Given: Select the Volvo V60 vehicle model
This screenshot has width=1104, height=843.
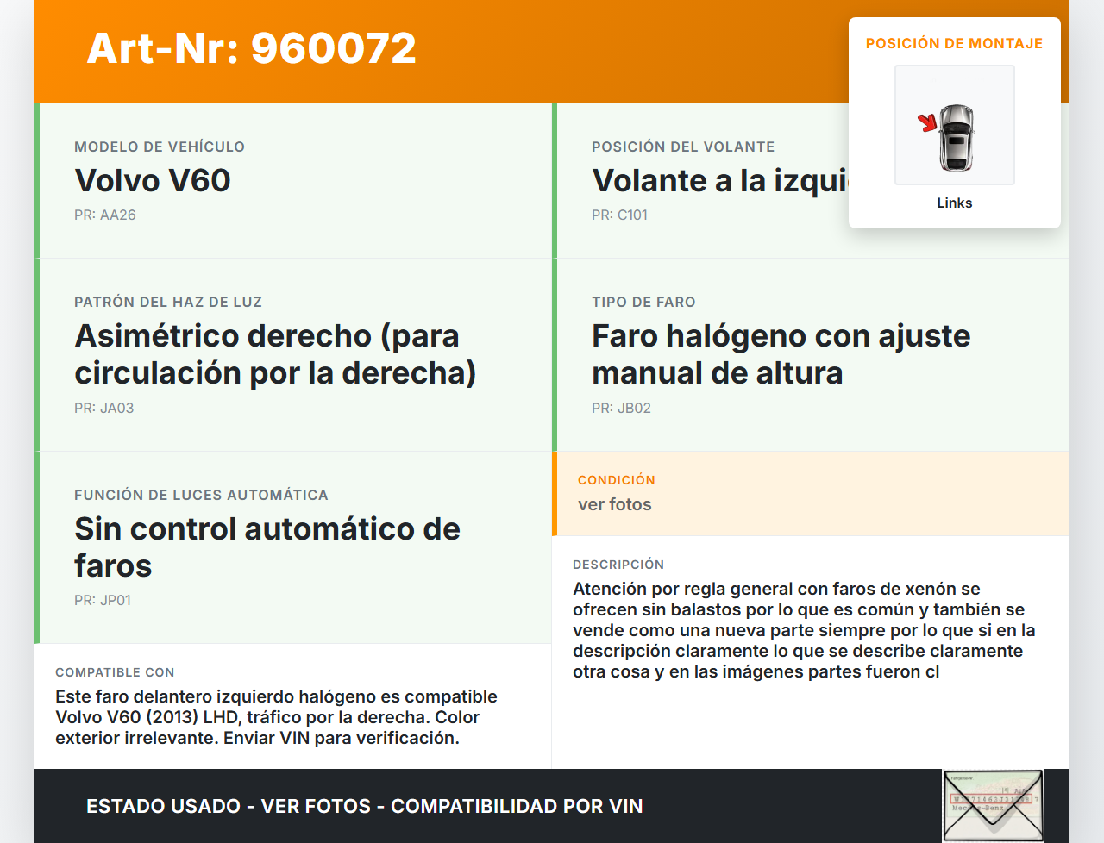Looking at the screenshot, I should (x=153, y=180).
